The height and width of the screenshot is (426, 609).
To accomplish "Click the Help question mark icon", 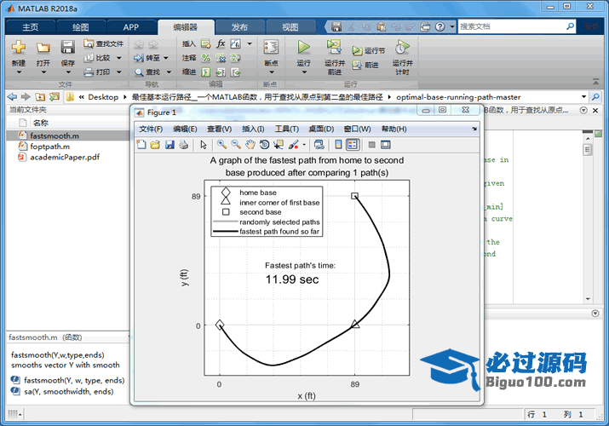I will pos(440,26).
